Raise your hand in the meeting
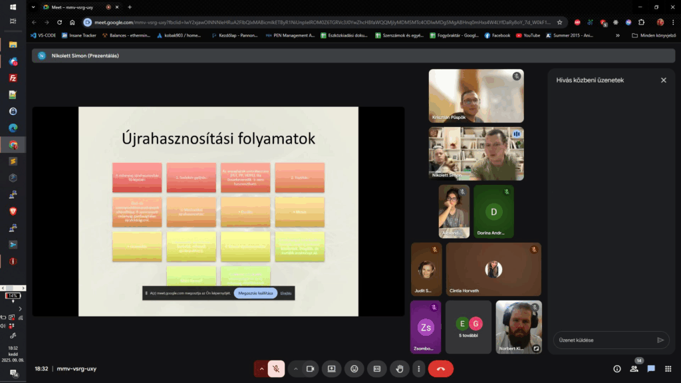681x383 pixels. click(x=399, y=368)
